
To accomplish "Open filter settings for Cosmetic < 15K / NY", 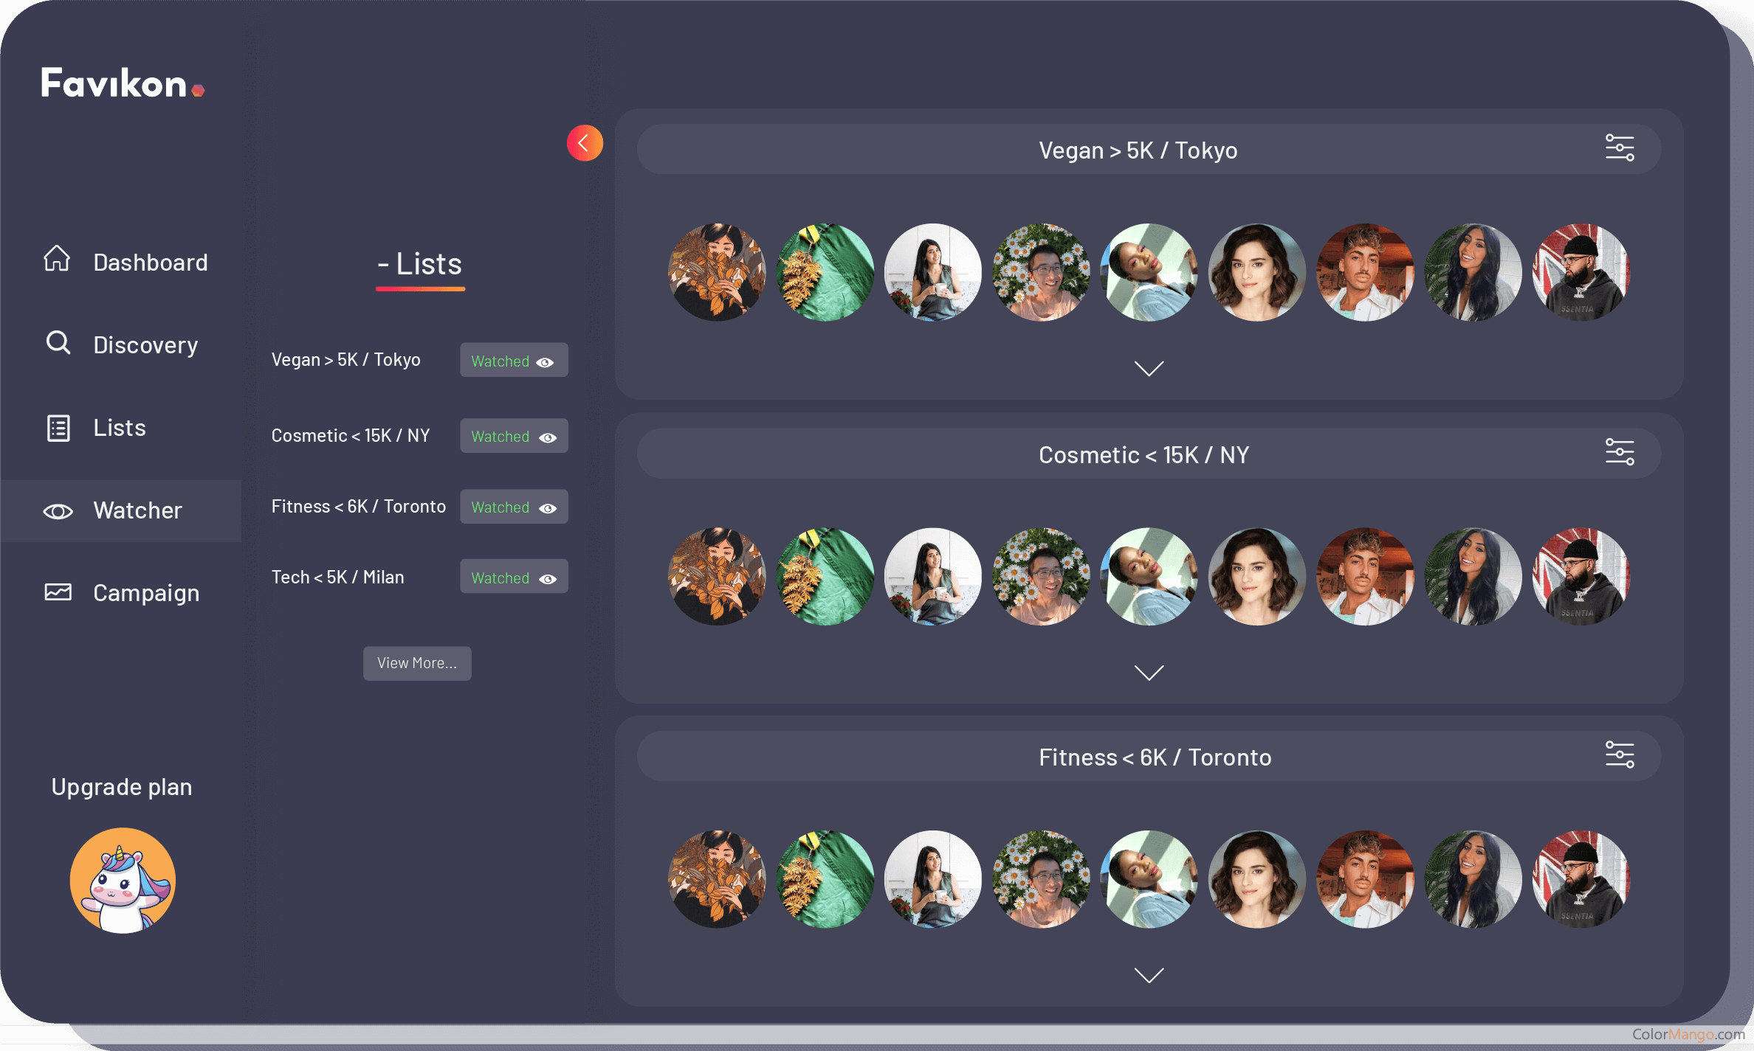I will (x=1619, y=452).
